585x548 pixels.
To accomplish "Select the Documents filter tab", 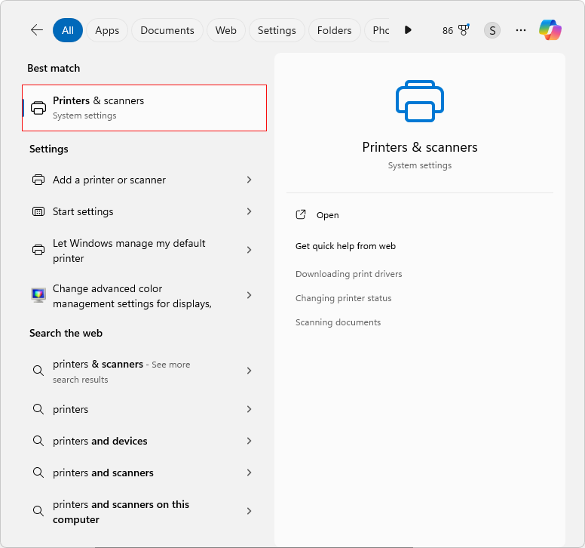I will [x=167, y=30].
